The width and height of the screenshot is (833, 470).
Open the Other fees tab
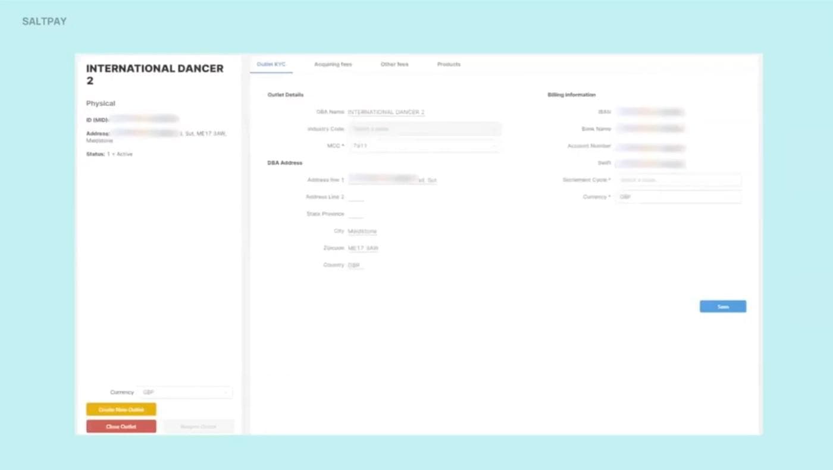click(x=394, y=64)
